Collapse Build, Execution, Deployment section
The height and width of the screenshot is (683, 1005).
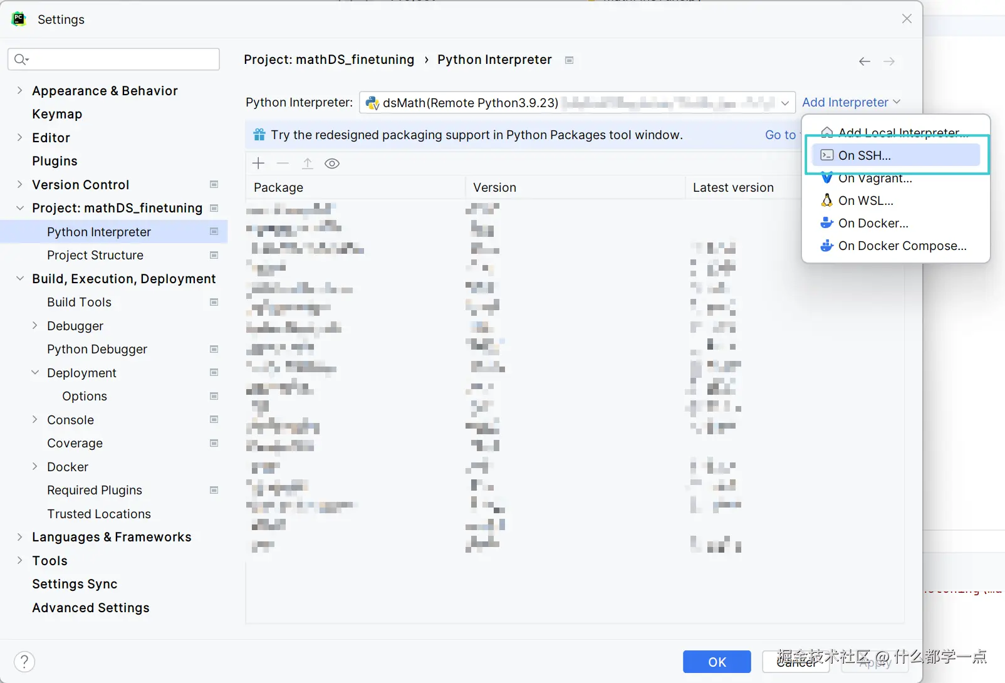(x=19, y=278)
